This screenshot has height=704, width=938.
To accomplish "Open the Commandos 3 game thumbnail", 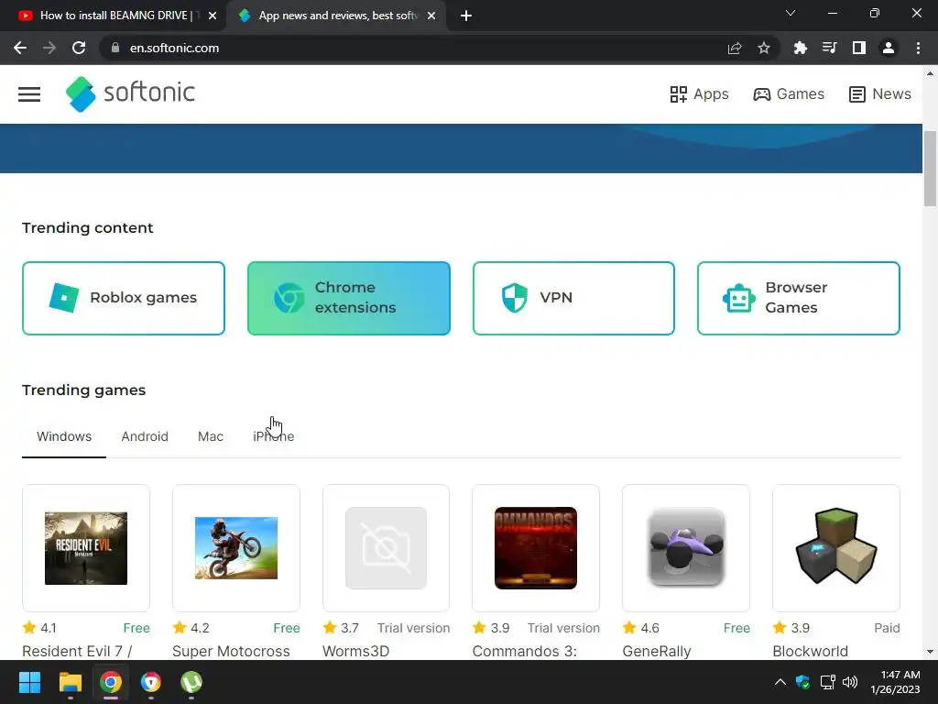I will click(536, 548).
